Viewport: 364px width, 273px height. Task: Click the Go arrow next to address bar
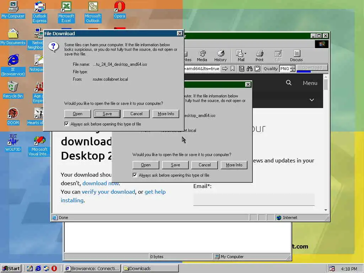click(x=225, y=69)
